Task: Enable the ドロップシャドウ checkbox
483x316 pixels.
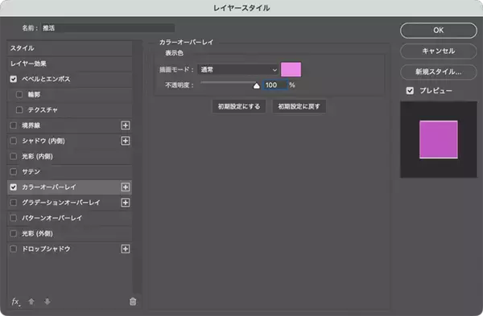Action: tap(13, 249)
